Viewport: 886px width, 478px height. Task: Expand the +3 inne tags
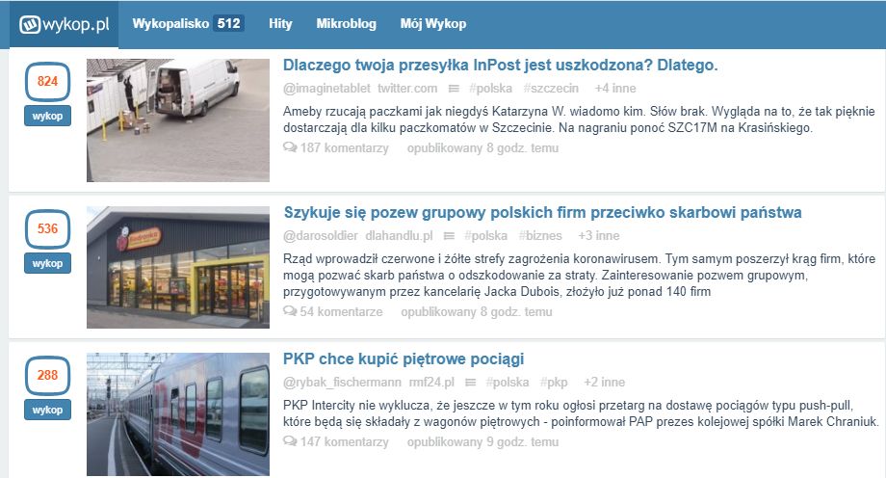(x=598, y=236)
